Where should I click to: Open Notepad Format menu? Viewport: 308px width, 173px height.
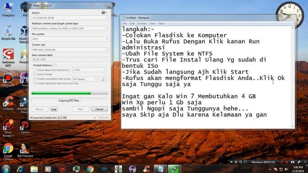tap(142, 24)
